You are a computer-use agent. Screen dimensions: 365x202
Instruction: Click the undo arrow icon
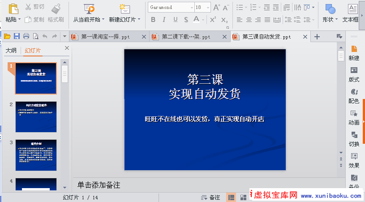(x=45, y=36)
